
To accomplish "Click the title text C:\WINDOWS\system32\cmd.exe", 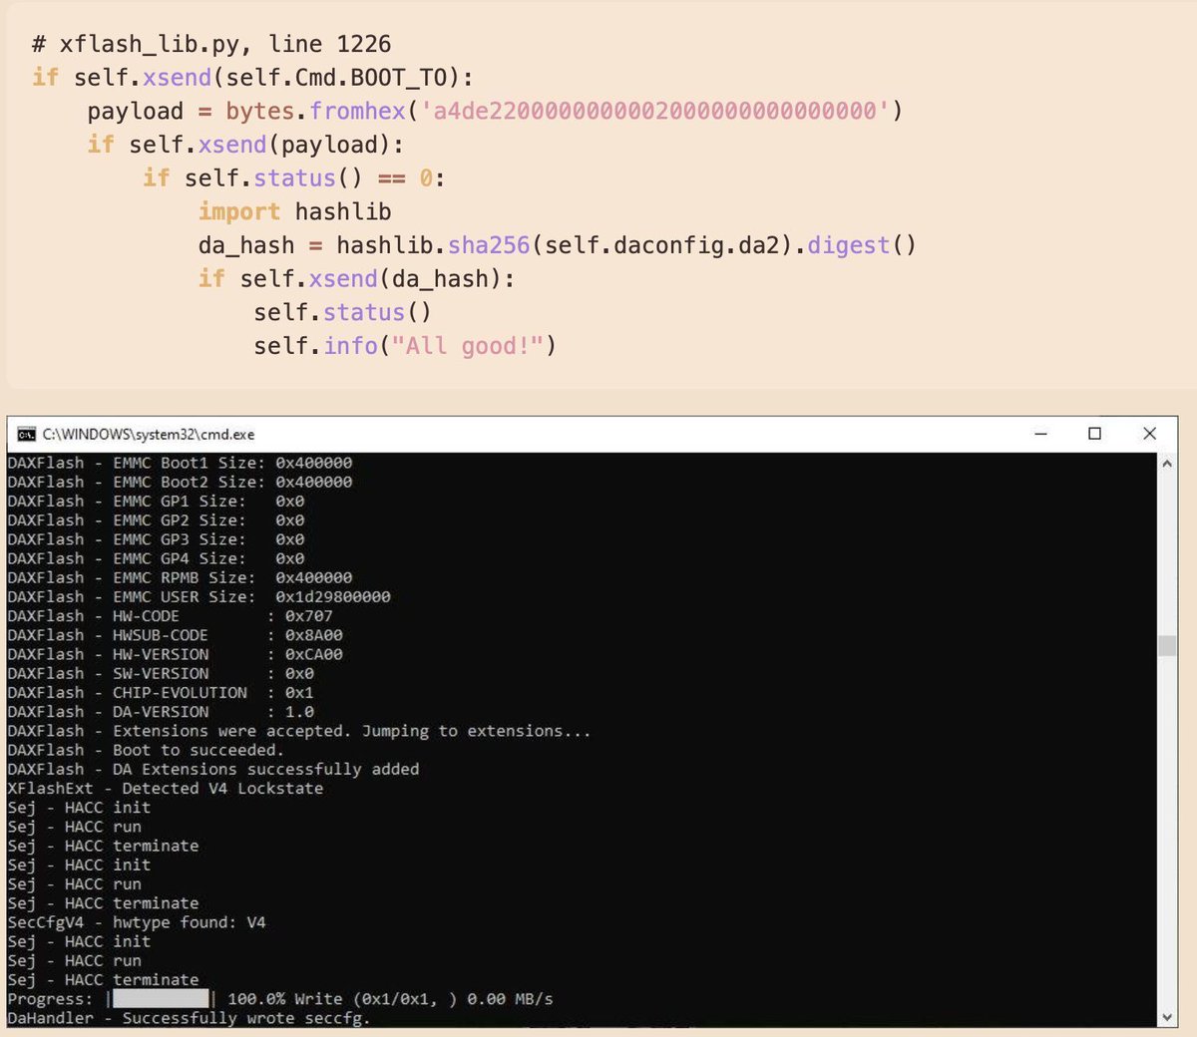I will point(149,434).
